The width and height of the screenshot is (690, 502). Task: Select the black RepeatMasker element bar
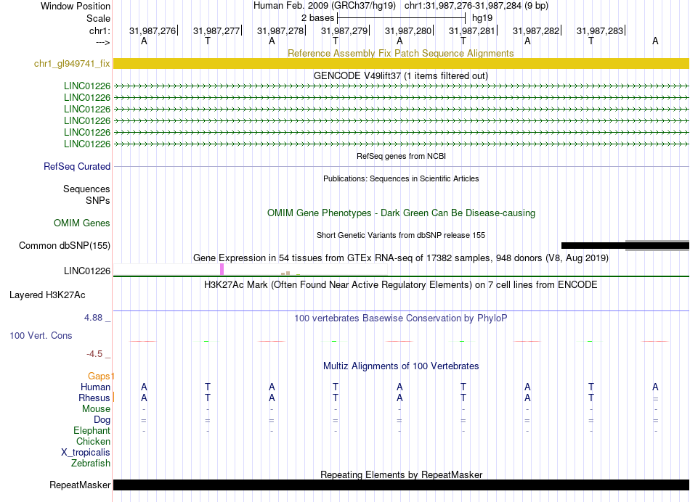click(x=401, y=485)
